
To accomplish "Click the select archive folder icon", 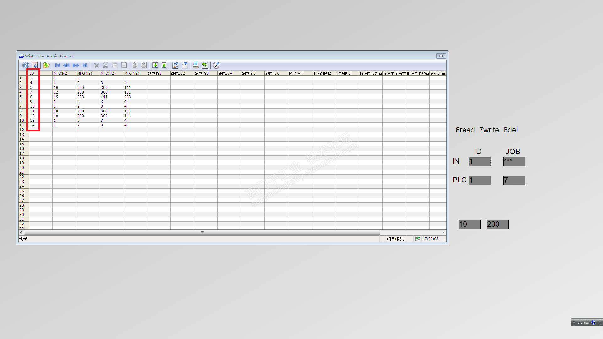I will coord(46,65).
